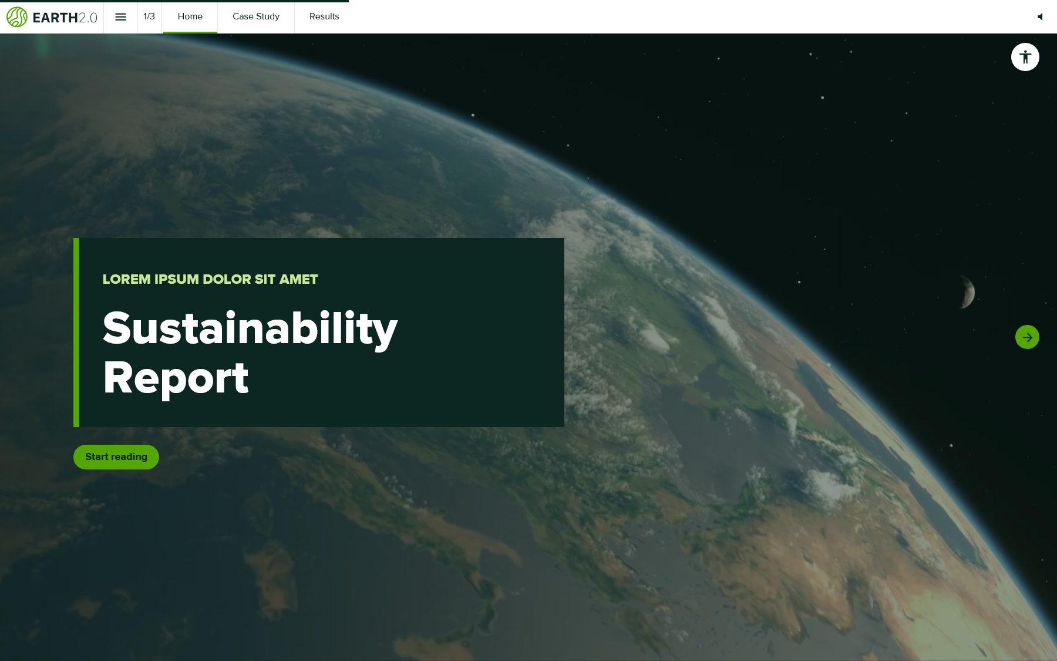Select the Results tab

pos(324,17)
